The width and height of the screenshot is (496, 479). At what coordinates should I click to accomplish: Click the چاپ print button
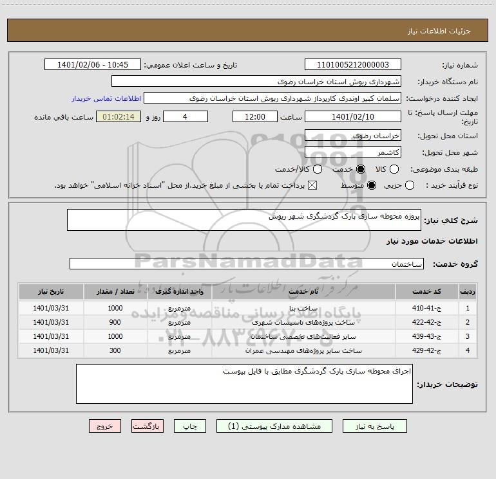(x=190, y=426)
